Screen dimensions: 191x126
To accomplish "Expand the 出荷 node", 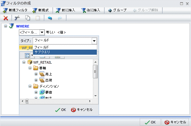I will (36, 80).
